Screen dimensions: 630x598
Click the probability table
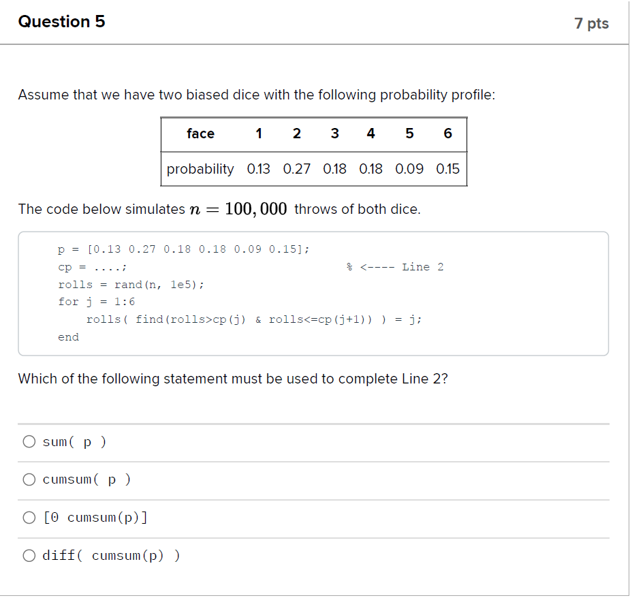[x=313, y=151]
